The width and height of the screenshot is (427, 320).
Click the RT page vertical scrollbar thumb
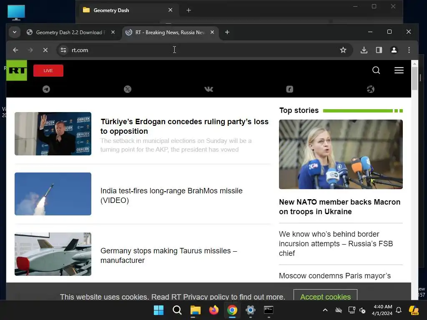pos(414,78)
